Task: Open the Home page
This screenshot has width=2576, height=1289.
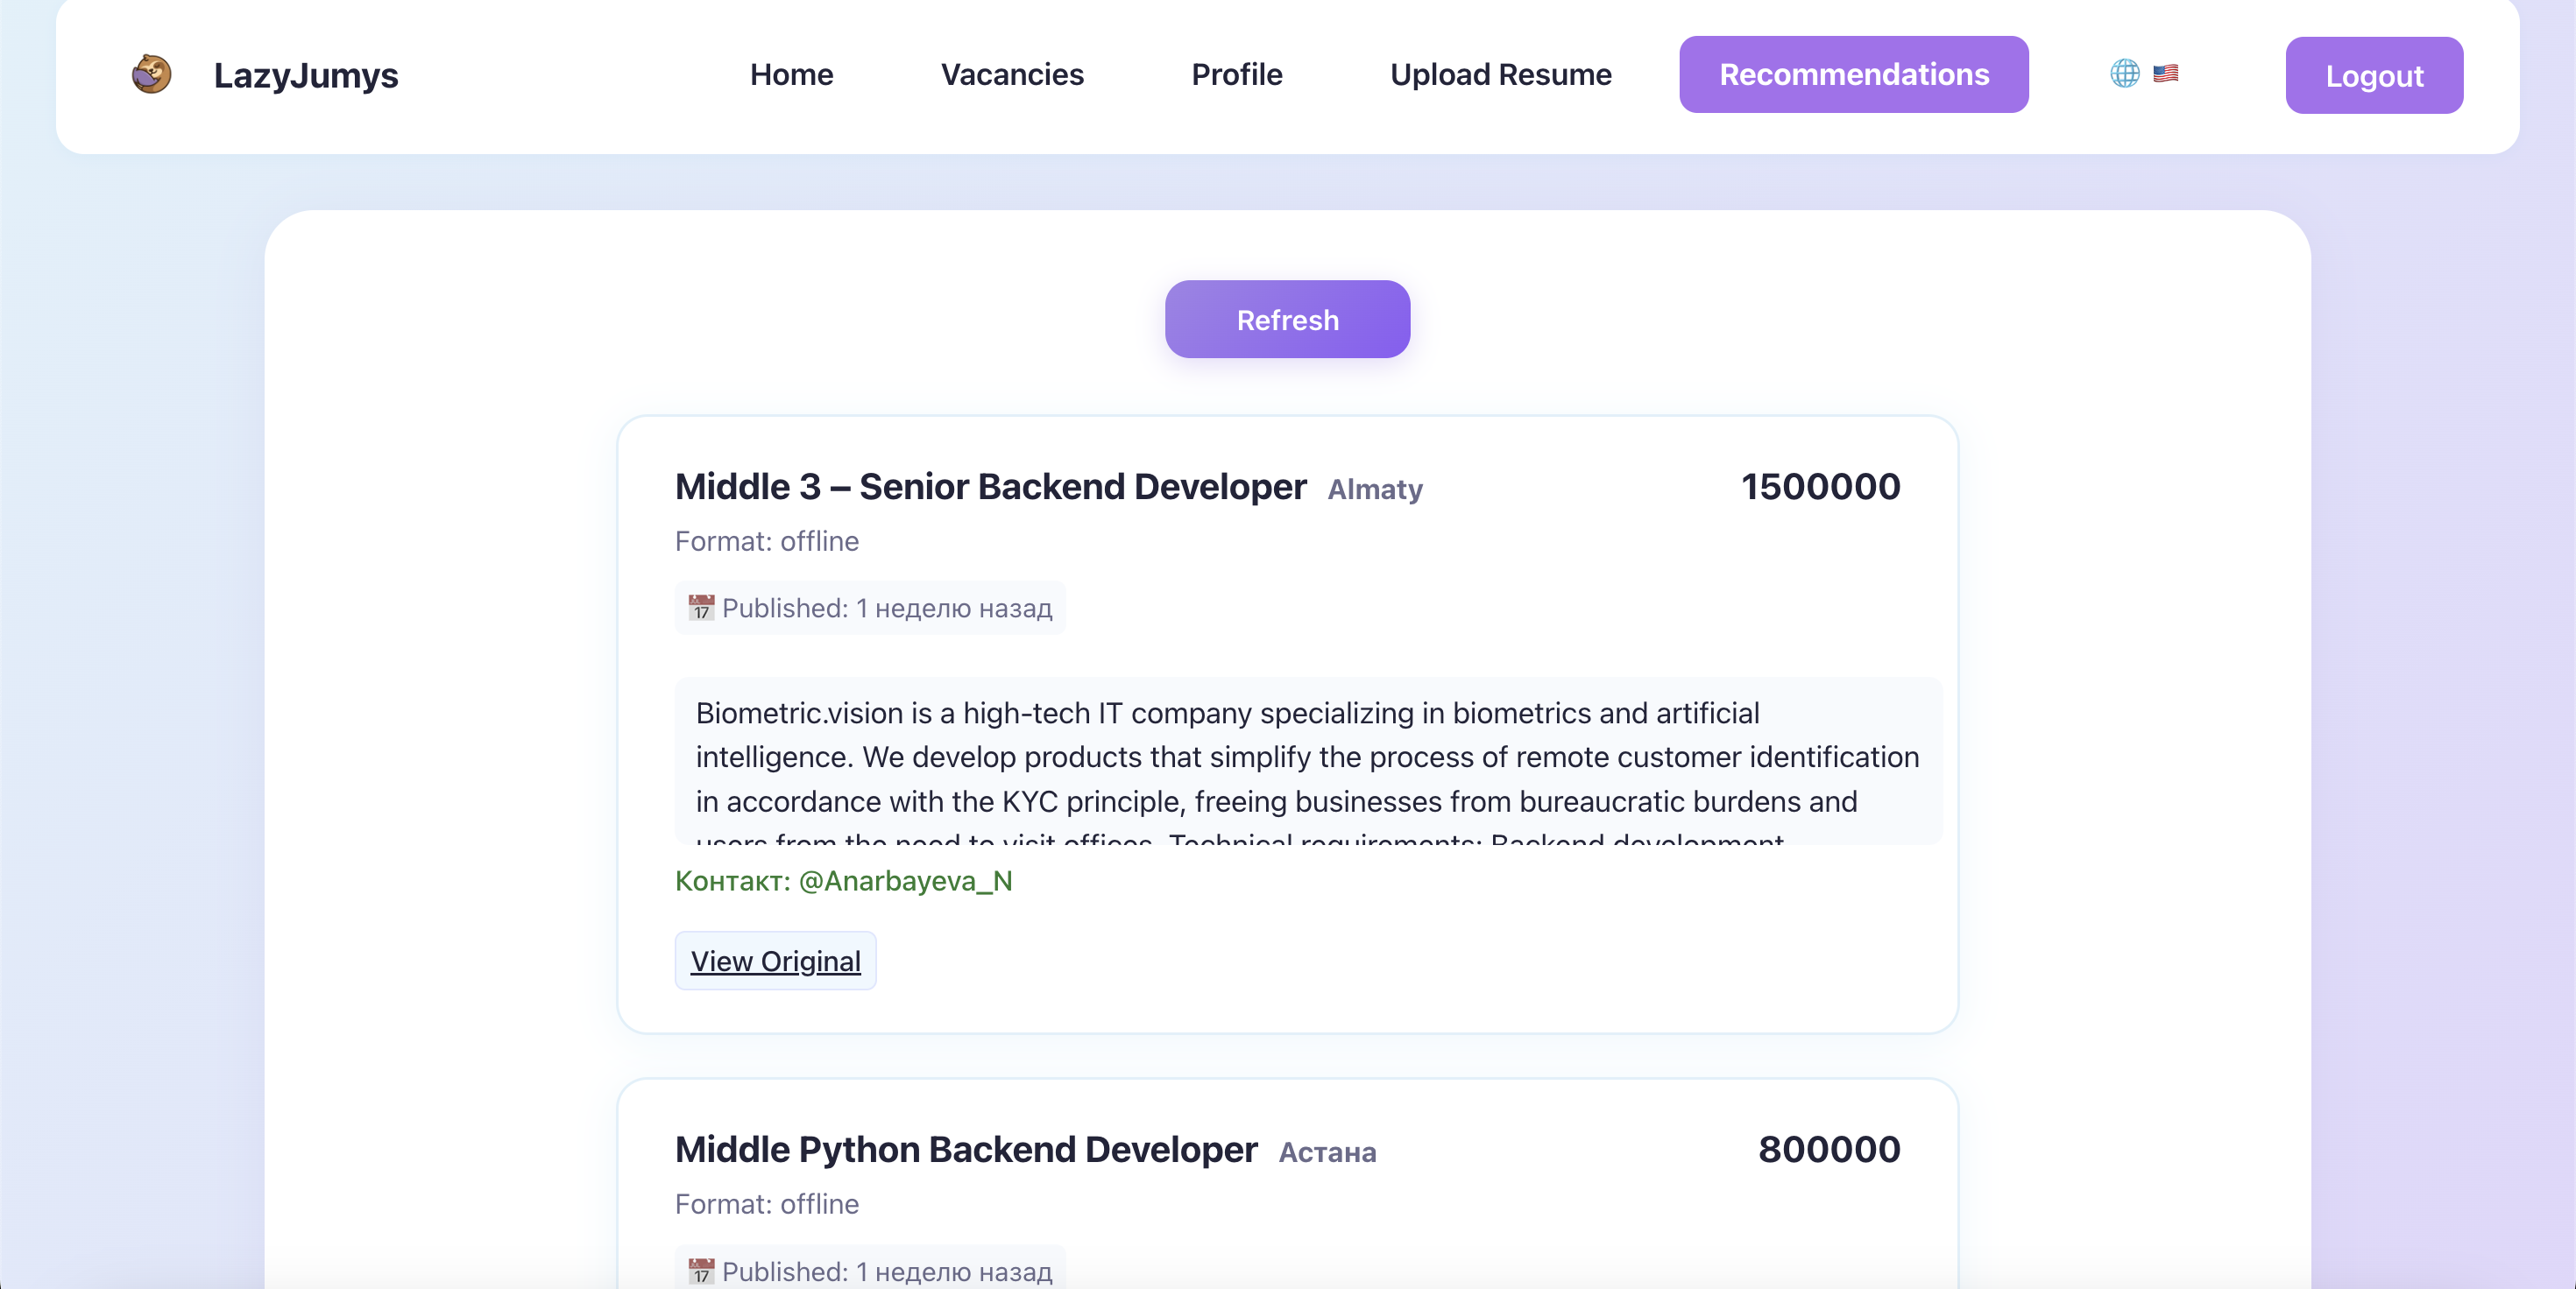Action: coord(791,74)
